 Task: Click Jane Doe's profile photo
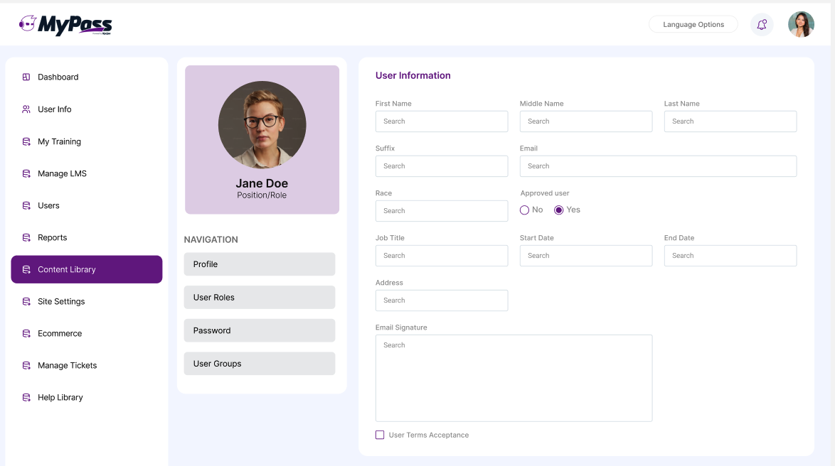pos(262,125)
